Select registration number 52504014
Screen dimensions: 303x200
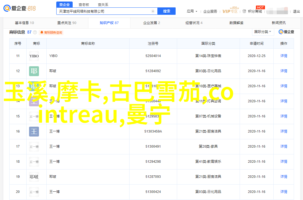pos(153,56)
